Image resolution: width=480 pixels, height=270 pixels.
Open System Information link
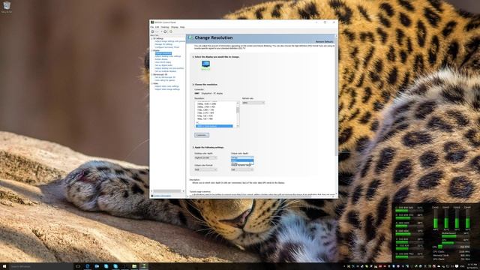162,196
